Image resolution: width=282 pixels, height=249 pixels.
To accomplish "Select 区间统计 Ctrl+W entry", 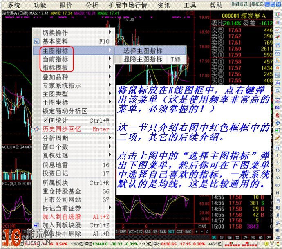I will (x=74, y=120).
